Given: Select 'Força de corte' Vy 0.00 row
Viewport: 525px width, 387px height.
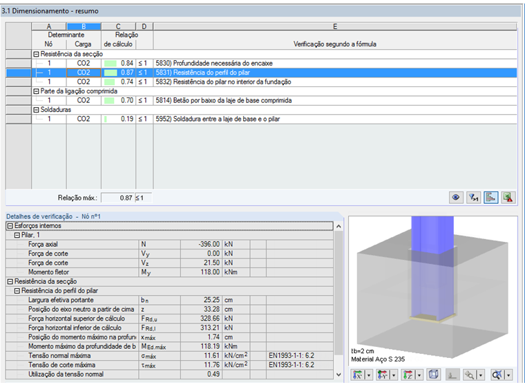Looking at the screenshot, I should [x=169, y=254].
